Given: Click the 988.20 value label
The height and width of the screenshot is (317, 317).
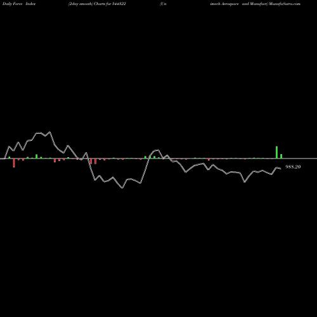Looking at the screenshot, I should pos(293,167).
